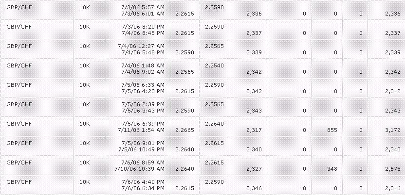Select the 7/4/06 8:45 PM close date
The image size is (405, 195).
coord(143,33)
